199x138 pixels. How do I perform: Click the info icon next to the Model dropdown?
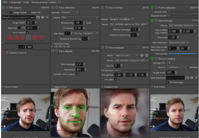coord(146,56)
